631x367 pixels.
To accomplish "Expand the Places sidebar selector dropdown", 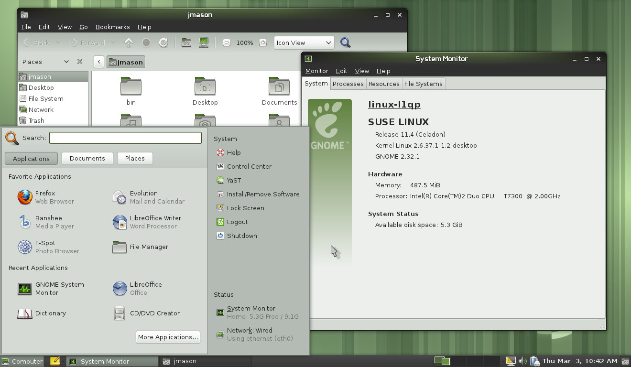I will [x=66, y=62].
